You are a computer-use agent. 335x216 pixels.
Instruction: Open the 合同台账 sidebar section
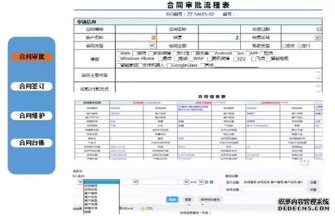coord(31,143)
